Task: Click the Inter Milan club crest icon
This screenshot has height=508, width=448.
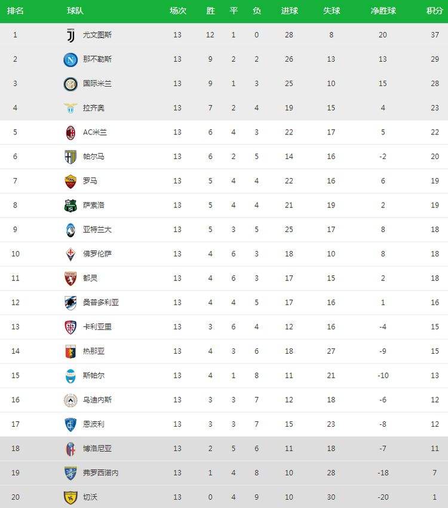Action: click(70, 84)
